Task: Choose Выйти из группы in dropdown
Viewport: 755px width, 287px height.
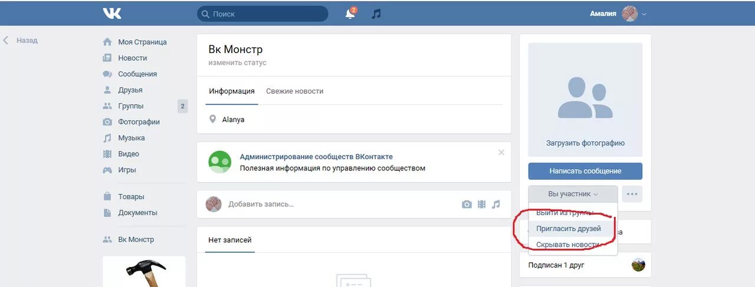Action: click(573, 213)
